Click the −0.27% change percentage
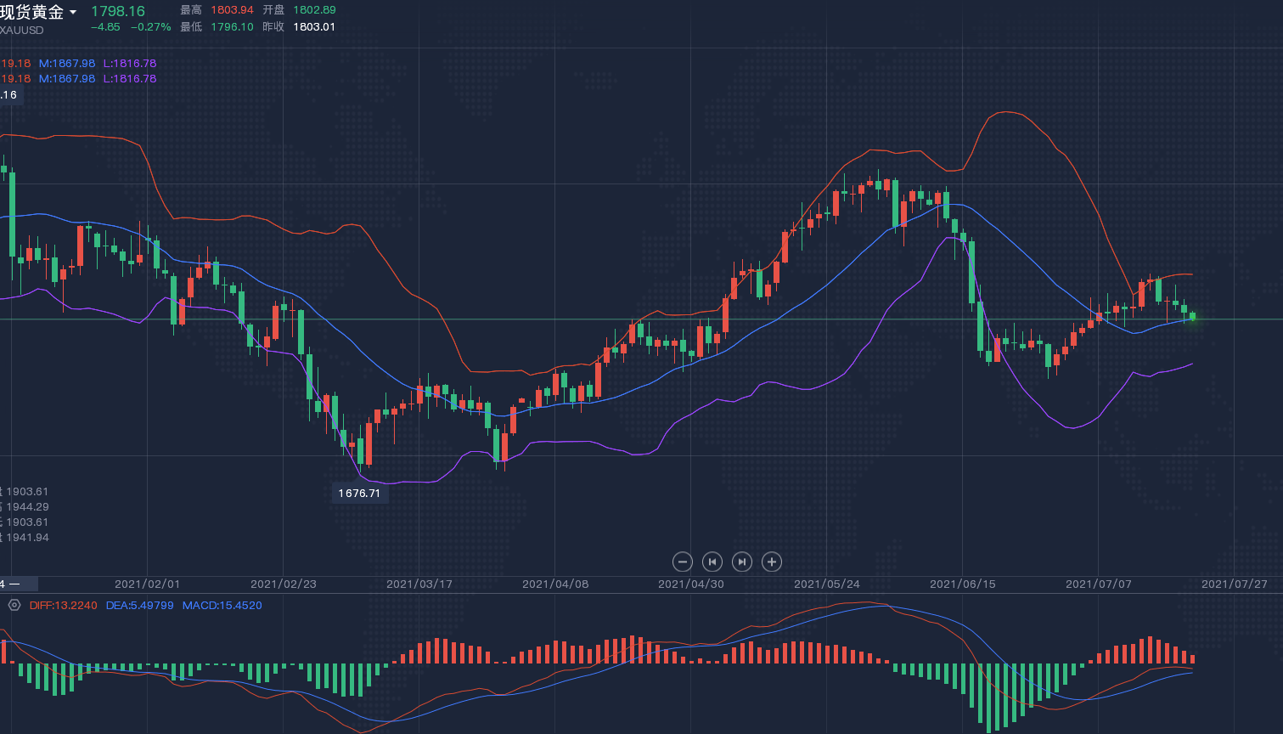Viewport: 1283px width, 734px height. point(151,27)
